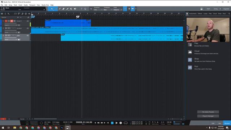
Task: Toggle Snap to grid button
Action: pyautogui.click(x=125, y=9)
